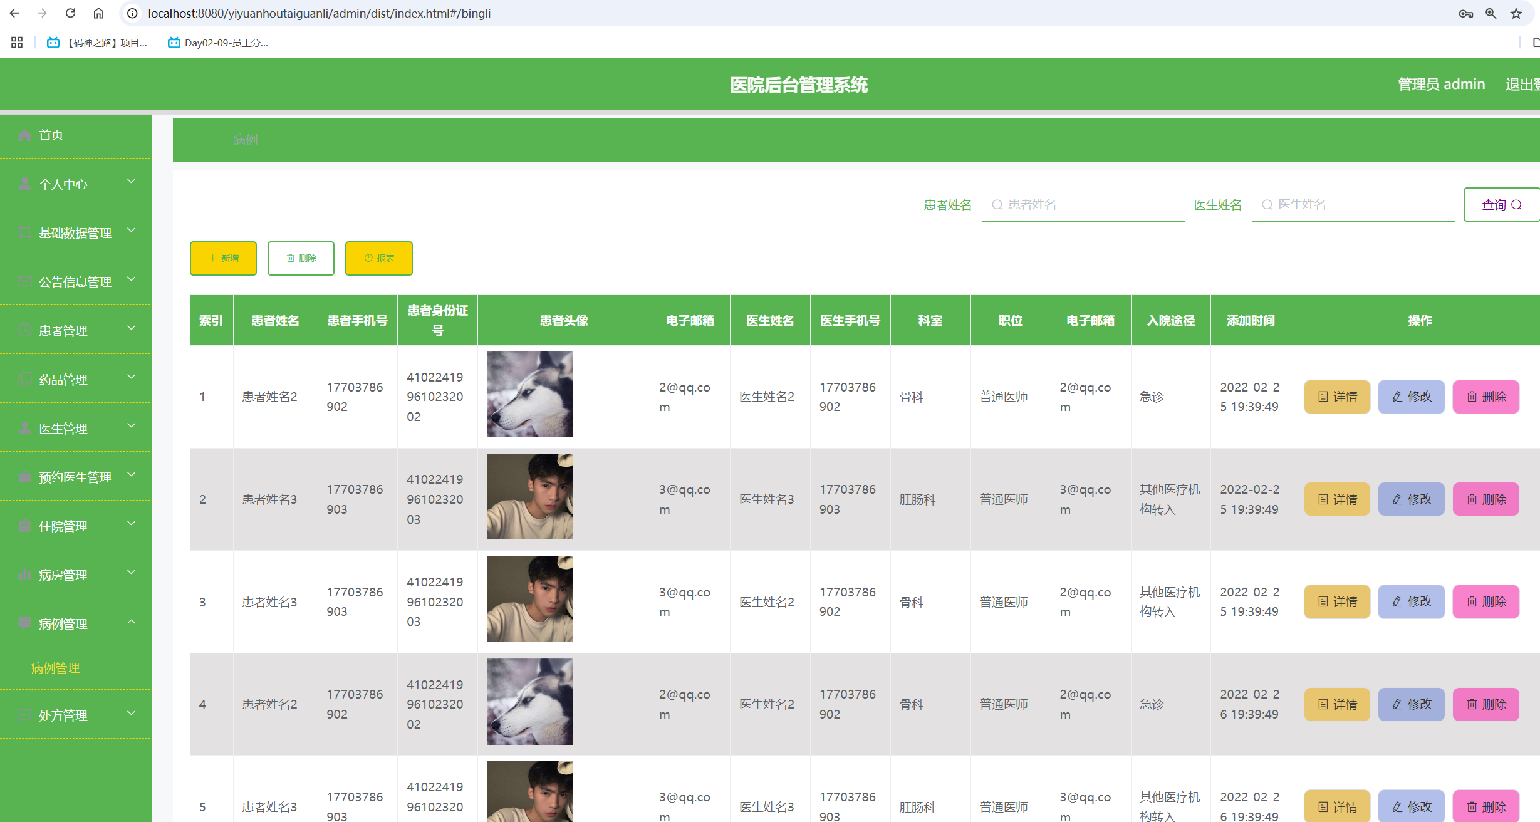Click the browser home icon
The width and height of the screenshot is (1540, 822).
98,13
